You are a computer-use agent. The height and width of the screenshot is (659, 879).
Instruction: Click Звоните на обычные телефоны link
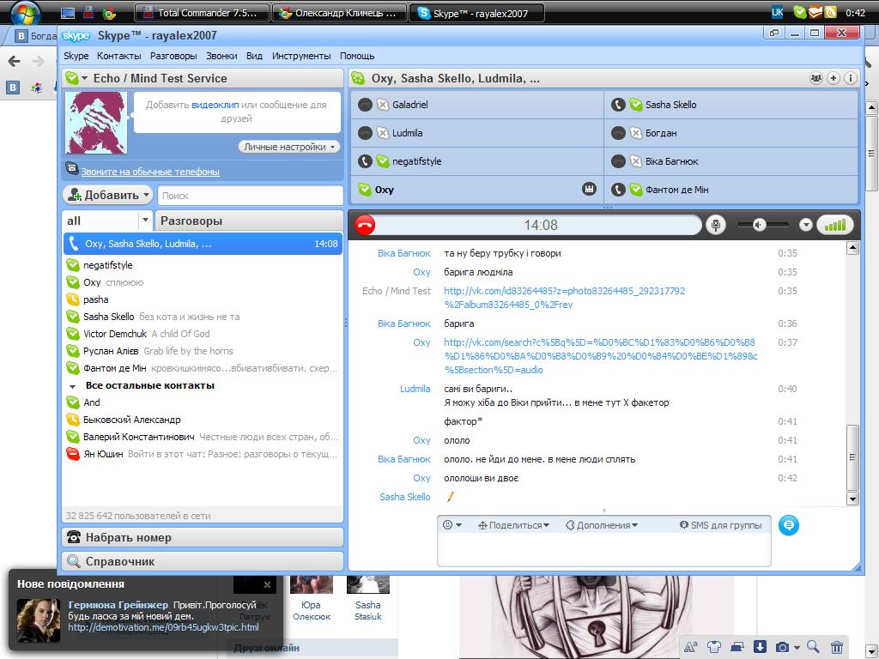coord(149,172)
